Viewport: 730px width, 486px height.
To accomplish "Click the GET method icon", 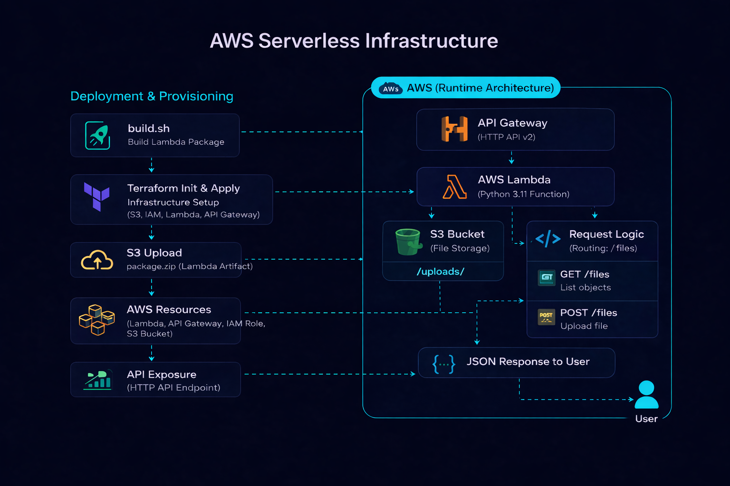I will pos(547,277).
